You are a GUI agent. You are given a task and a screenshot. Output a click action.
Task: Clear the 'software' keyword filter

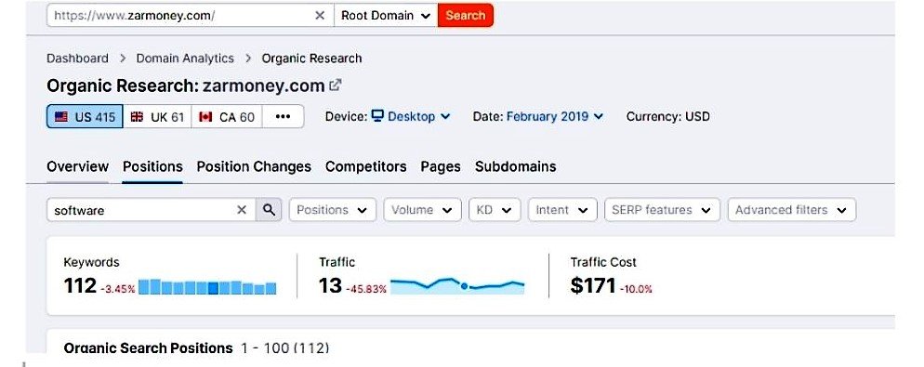242,210
